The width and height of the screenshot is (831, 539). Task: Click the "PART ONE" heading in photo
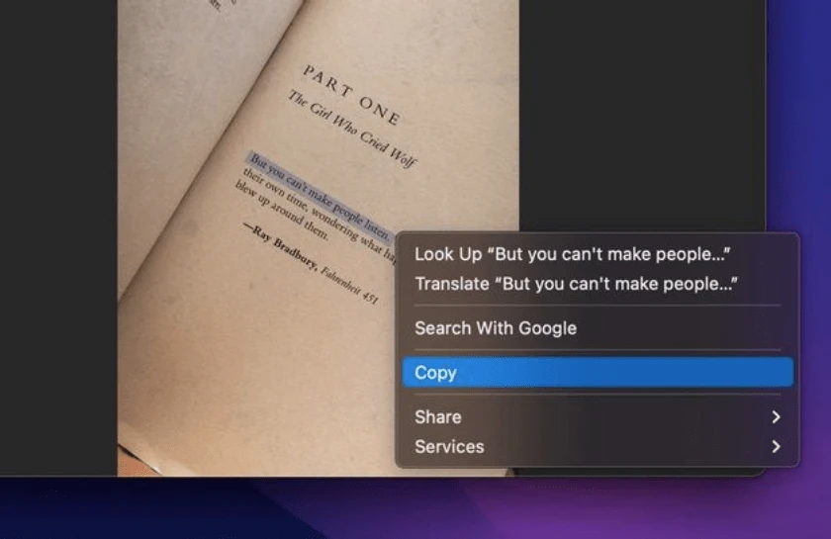coord(352,95)
